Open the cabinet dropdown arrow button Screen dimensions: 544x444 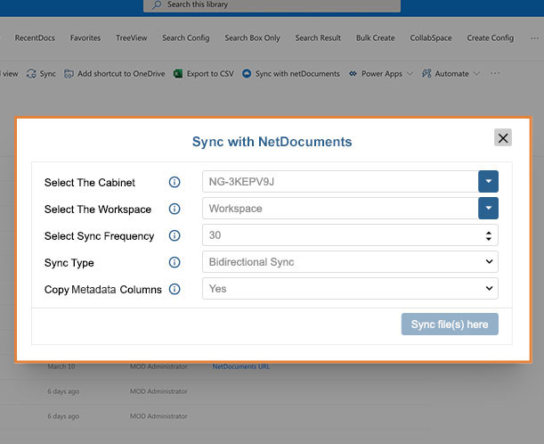pyautogui.click(x=489, y=181)
